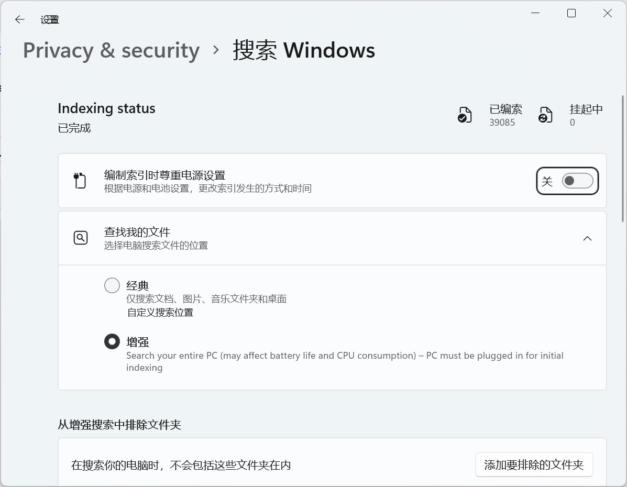Viewport: 627px width, 487px height.
Task: Click the 挂起中 pending-document icon
Action: 545,115
